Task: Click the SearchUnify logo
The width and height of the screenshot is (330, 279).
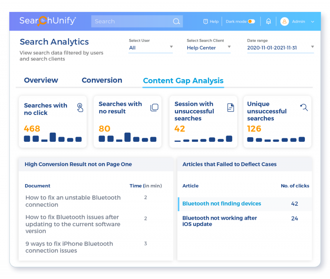Action: point(47,21)
